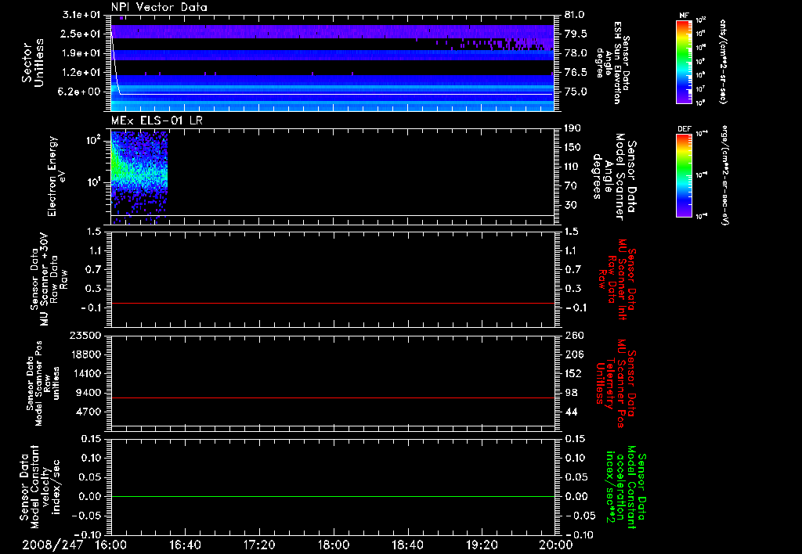Click the '44' telemetry tick label

point(571,412)
